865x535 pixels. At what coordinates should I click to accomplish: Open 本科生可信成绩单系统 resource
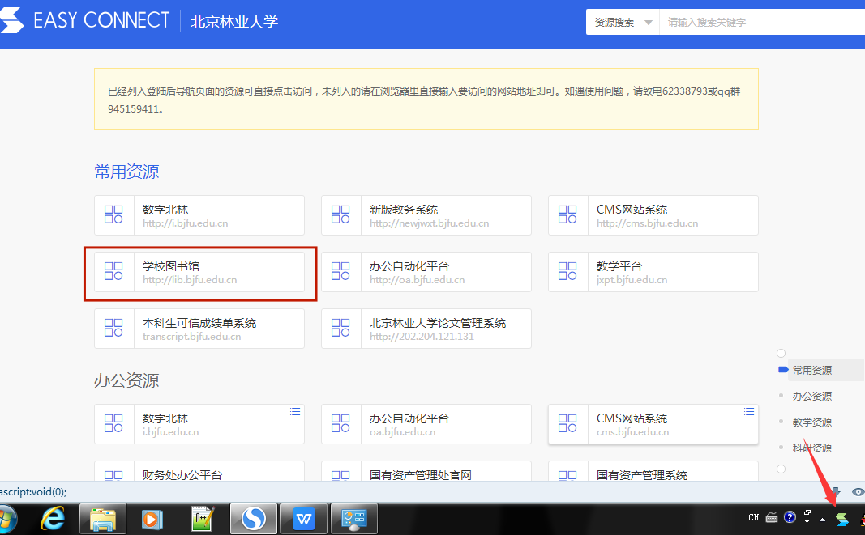(x=199, y=329)
